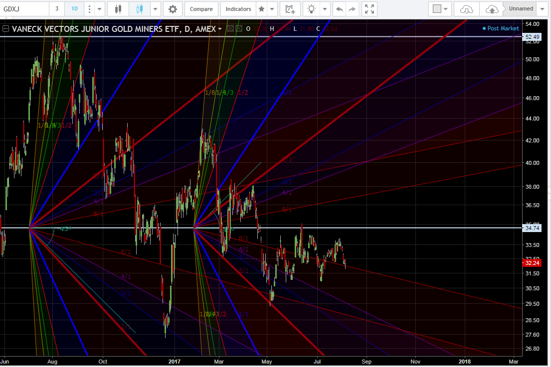The width and height of the screenshot is (551, 367).
Task: Open the bar style dropdown arrow
Action: click(x=156, y=9)
